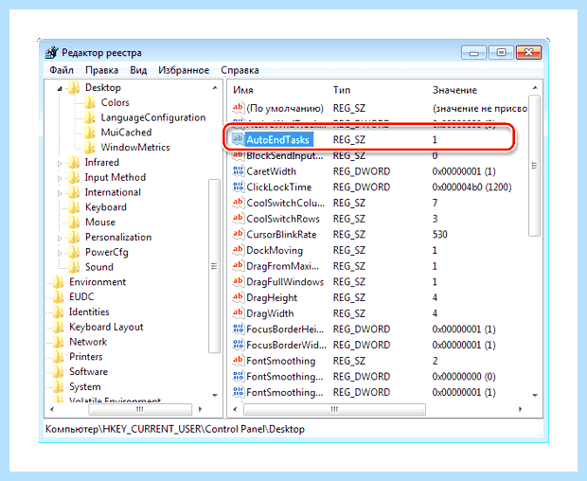Click the tree pane scroll-down arrow
587x481 pixels.
coord(215,395)
